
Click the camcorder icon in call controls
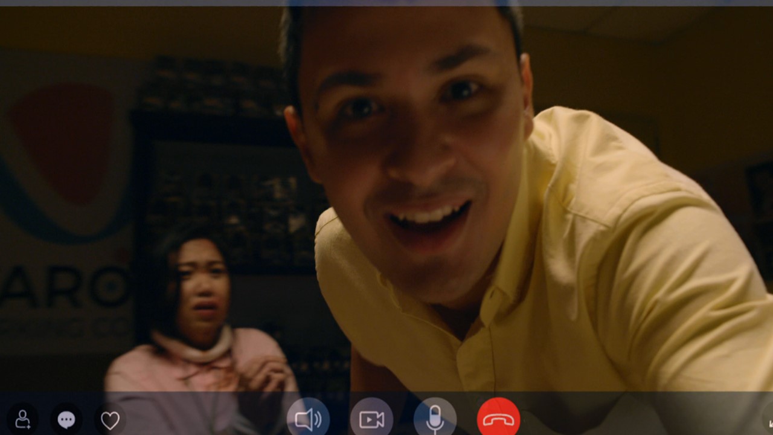tap(371, 419)
